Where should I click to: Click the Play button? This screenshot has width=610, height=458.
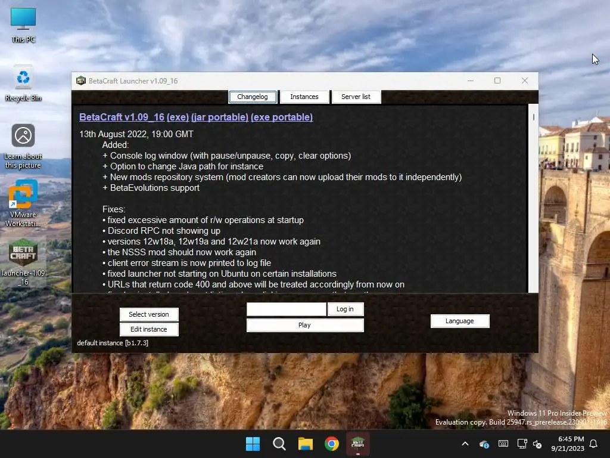[x=304, y=325]
